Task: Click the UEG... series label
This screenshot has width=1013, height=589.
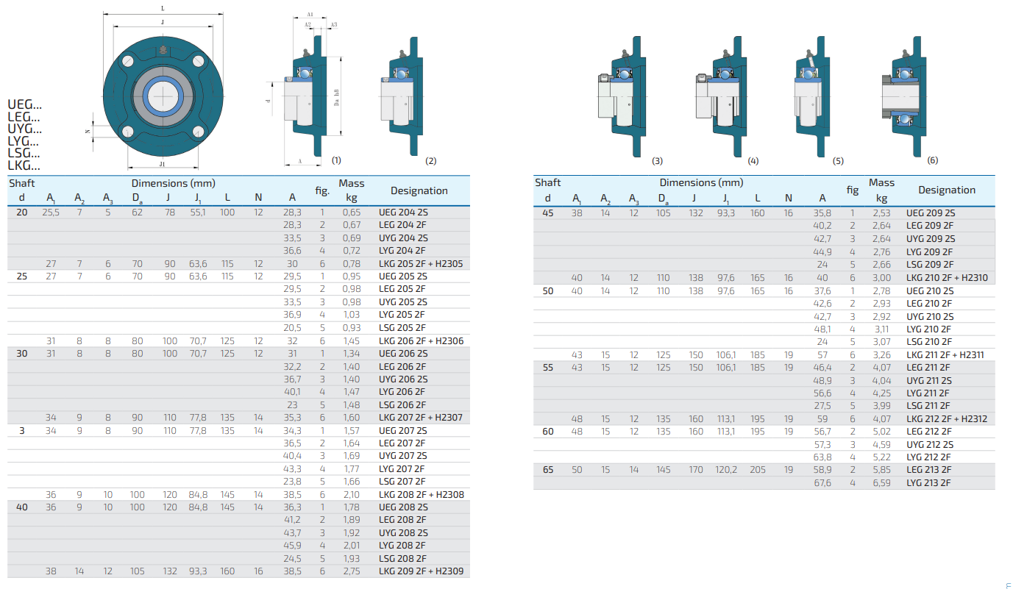Action: click(x=24, y=104)
